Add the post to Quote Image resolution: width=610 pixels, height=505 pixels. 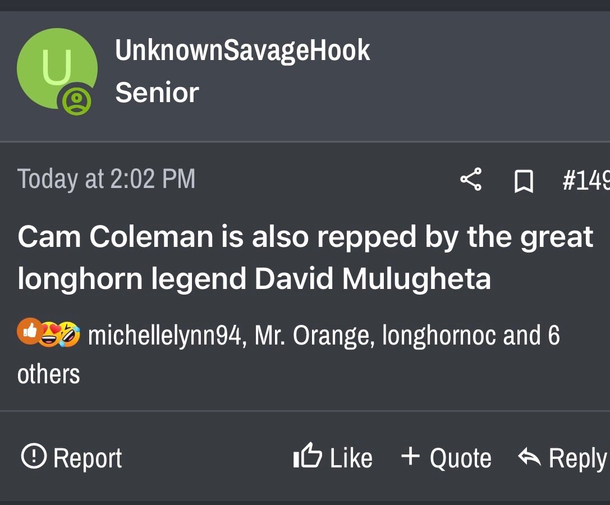[x=447, y=457]
